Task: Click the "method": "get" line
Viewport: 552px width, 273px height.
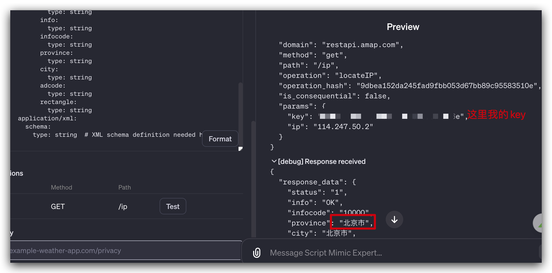Action: [x=313, y=55]
